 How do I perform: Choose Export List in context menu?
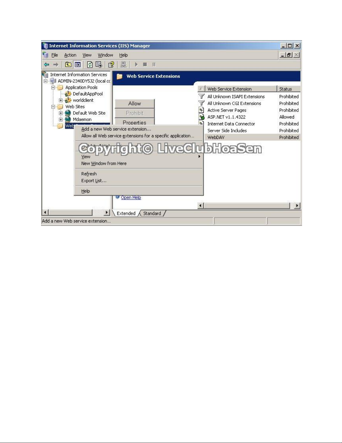point(139,181)
